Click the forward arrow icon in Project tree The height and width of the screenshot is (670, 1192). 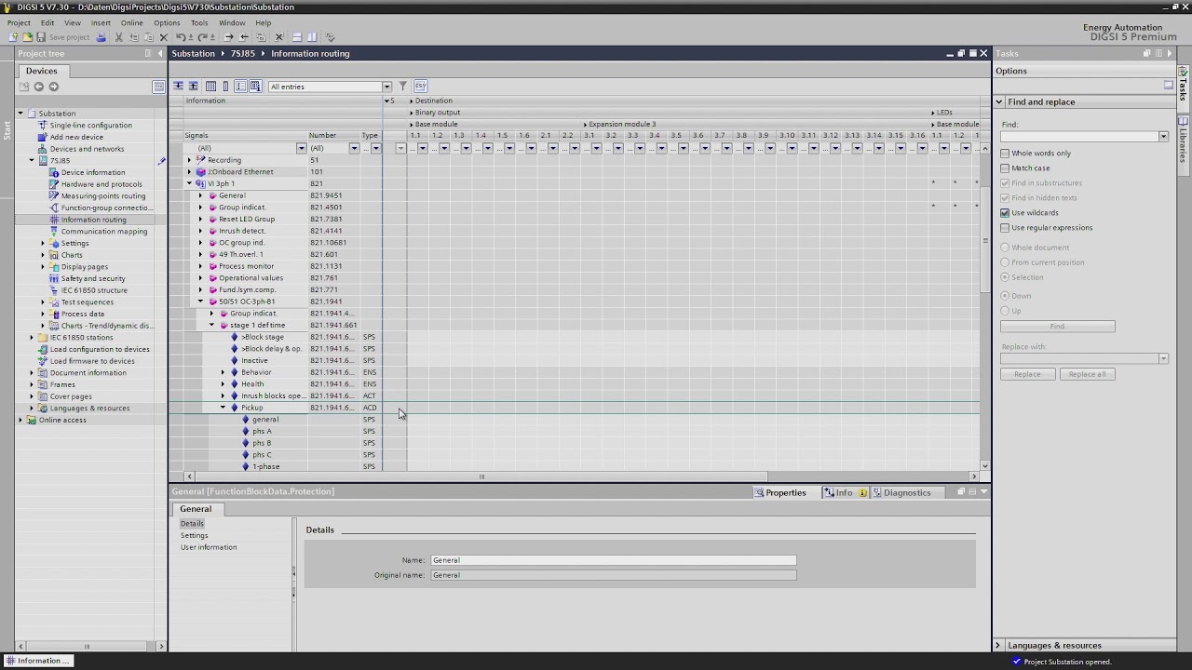click(x=53, y=87)
